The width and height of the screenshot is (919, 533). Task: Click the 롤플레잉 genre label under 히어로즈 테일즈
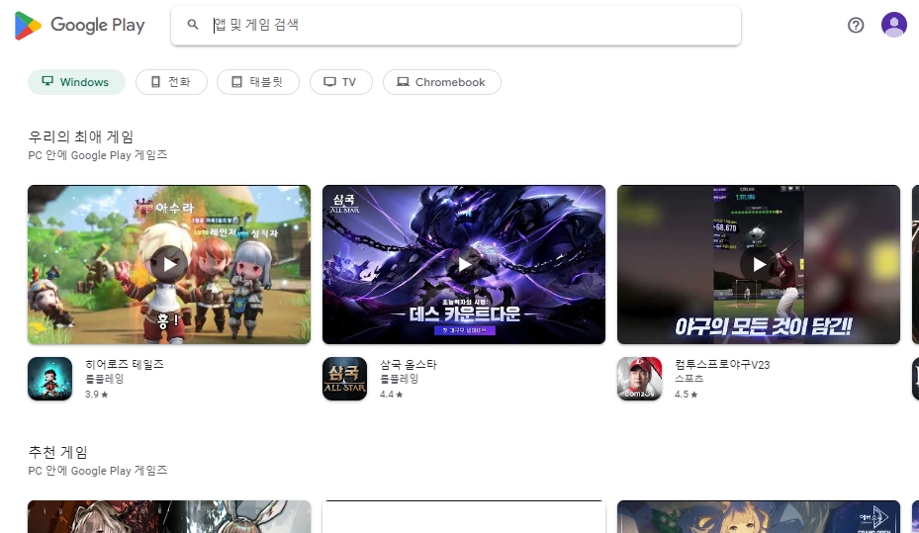pyautogui.click(x=104, y=379)
